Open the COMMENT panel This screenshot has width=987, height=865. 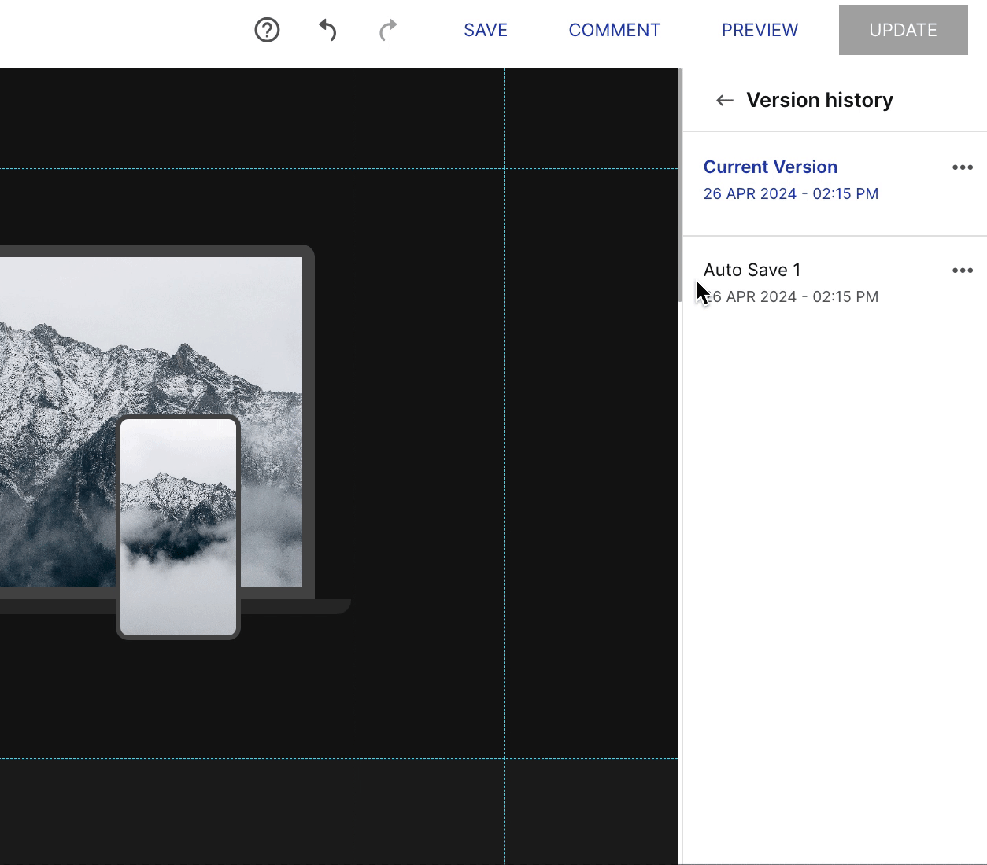pyautogui.click(x=615, y=29)
